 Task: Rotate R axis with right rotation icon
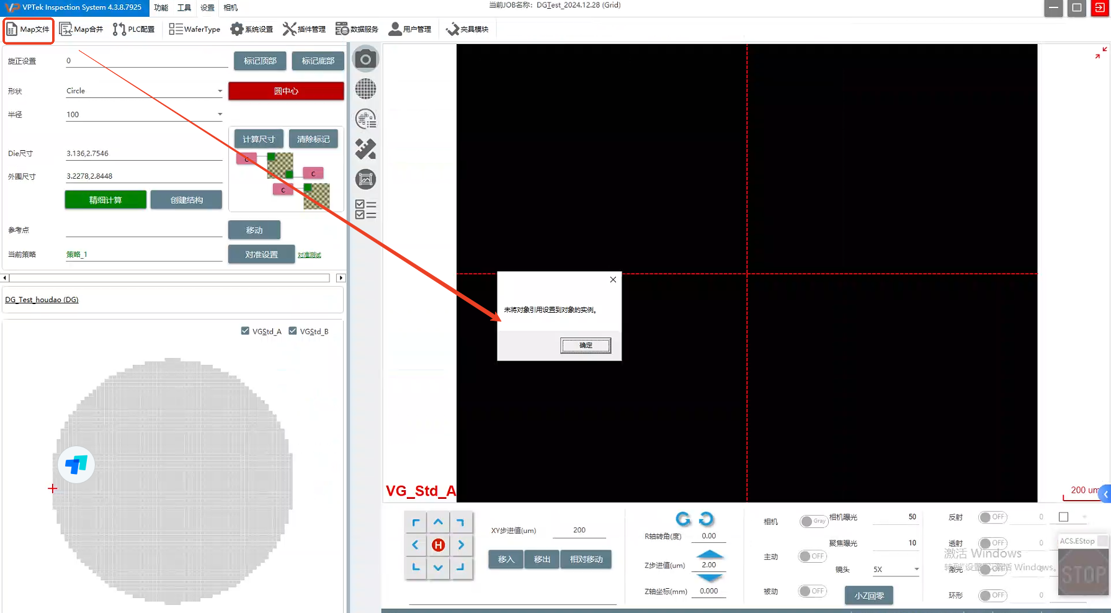707,519
